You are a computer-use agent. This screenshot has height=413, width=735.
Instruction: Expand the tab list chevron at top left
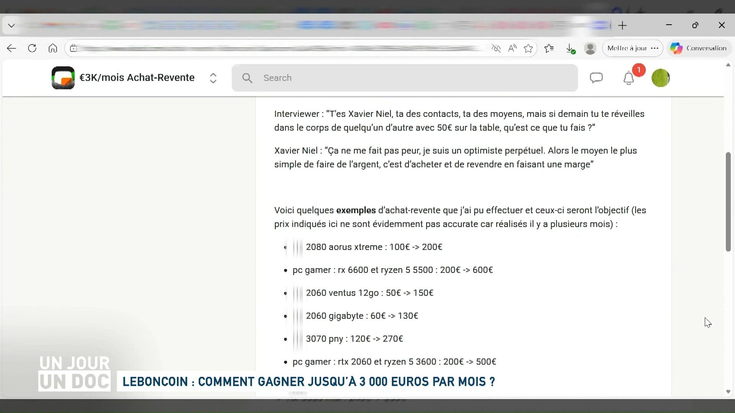coord(11,26)
